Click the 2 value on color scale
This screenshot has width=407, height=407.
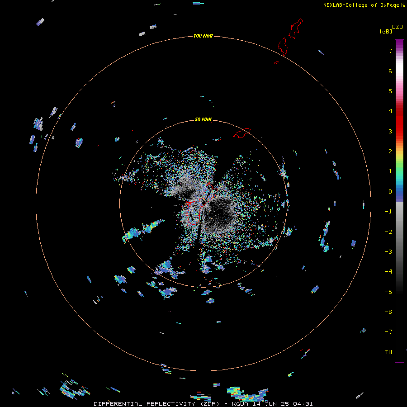[390, 151]
